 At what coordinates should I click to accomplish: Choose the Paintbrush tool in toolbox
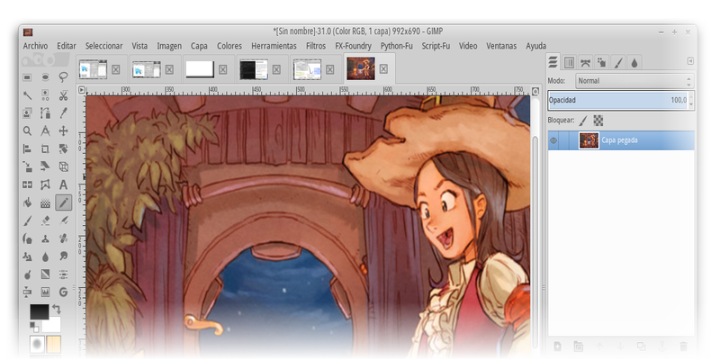click(x=27, y=220)
